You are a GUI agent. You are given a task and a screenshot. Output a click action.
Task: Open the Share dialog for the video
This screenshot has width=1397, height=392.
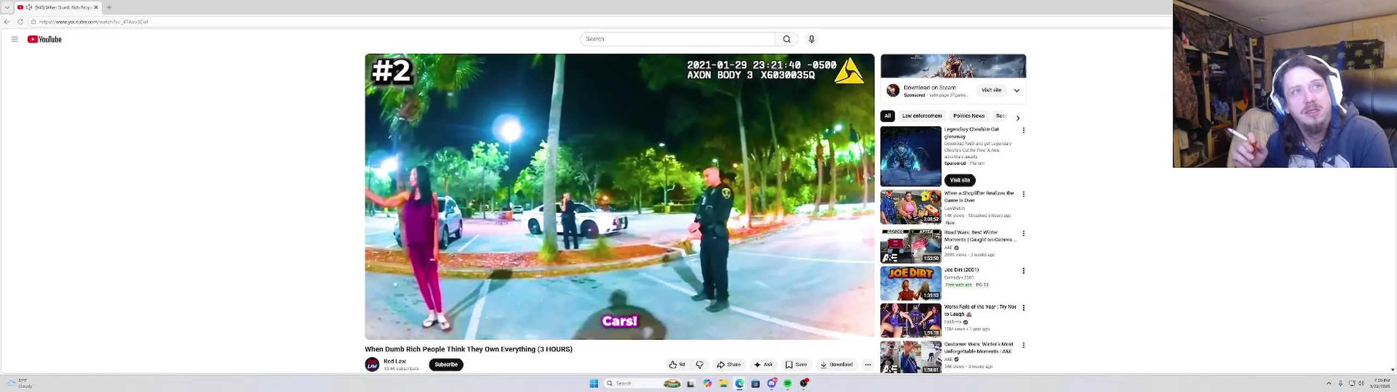(729, 365)
